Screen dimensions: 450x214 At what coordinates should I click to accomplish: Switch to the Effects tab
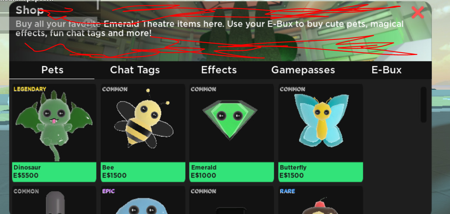pyautogui.click(x=219, y=70)
